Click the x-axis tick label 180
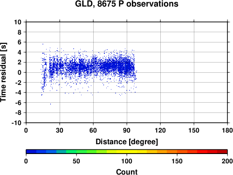This screenshot has height=175, width=233. coord(227,130)
